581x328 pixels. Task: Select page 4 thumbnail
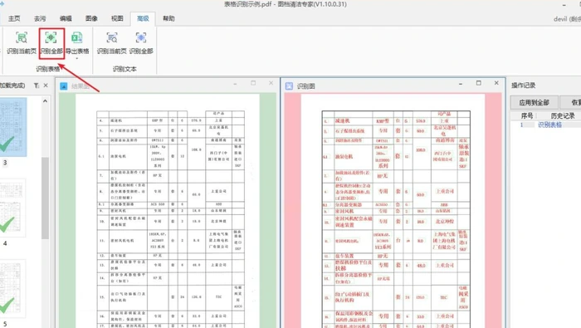(13, 208)
